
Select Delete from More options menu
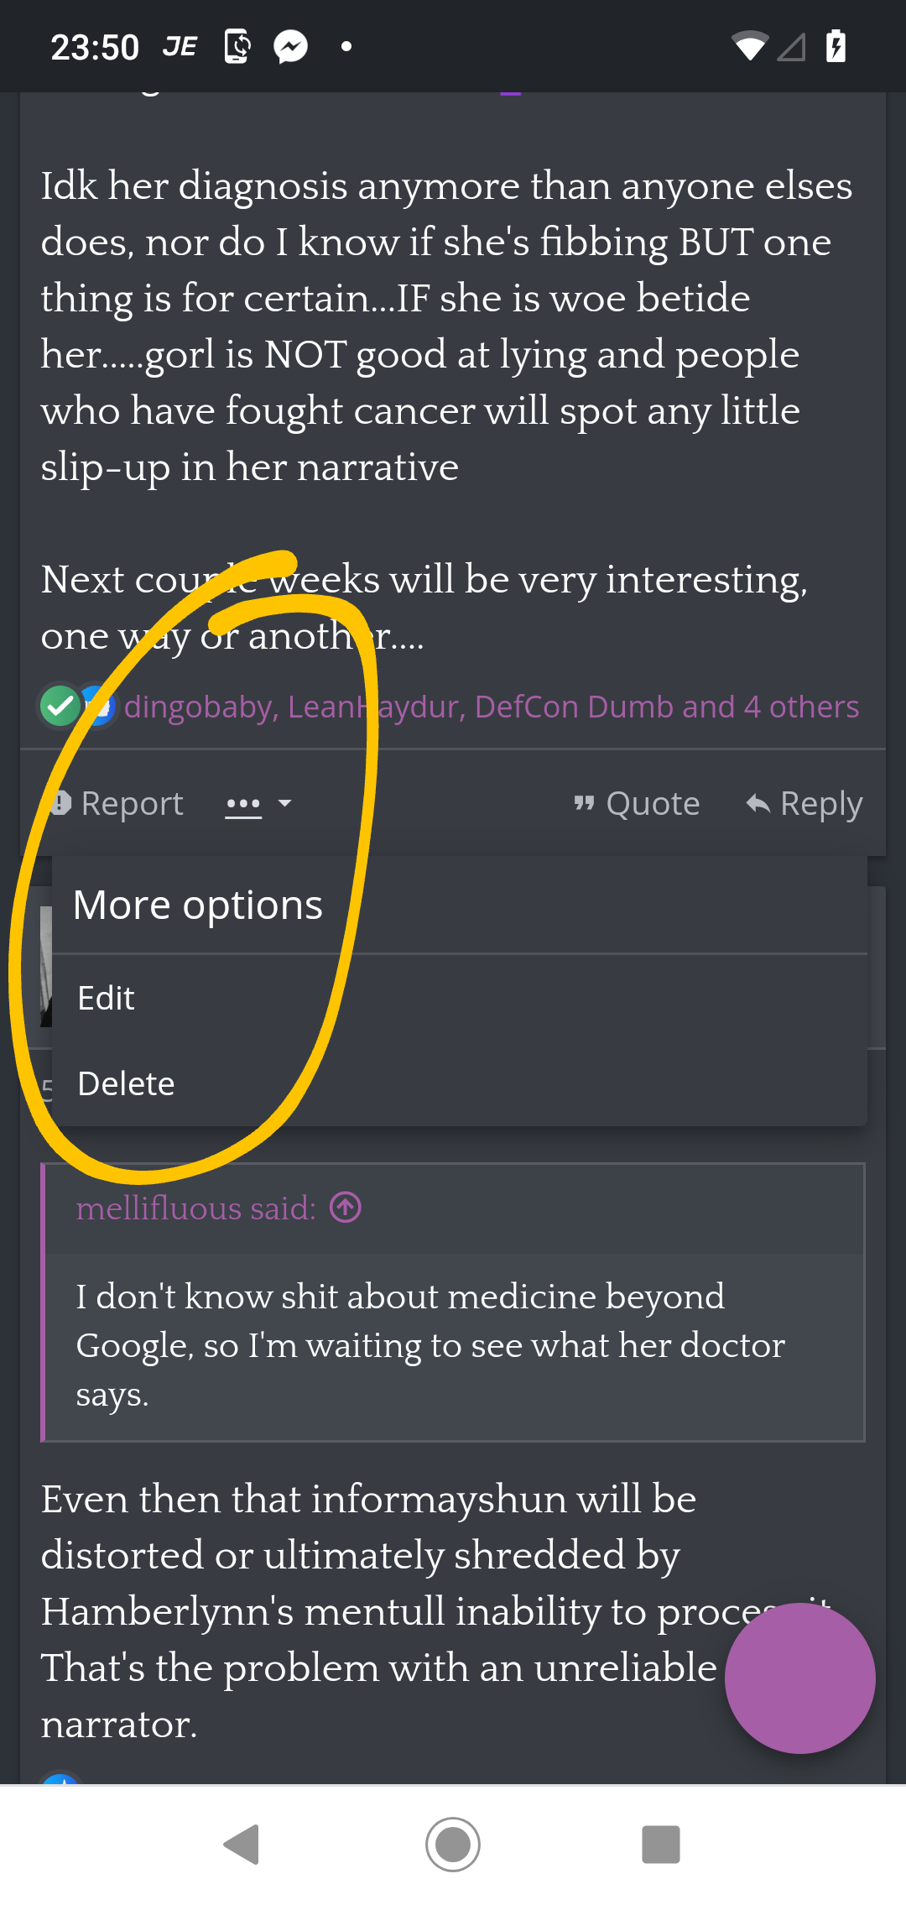tap(460, 1083)
